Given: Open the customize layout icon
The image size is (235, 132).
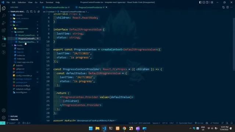Looking at the screenshot, I should pos(212,3).
